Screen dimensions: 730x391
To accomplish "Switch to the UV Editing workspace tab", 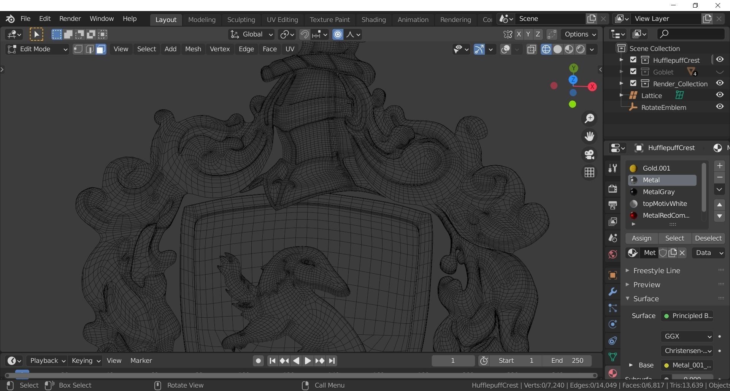I will pyautogui.click(x=282, y=20).
